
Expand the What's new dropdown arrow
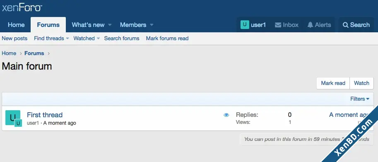[x=110, y=25]
